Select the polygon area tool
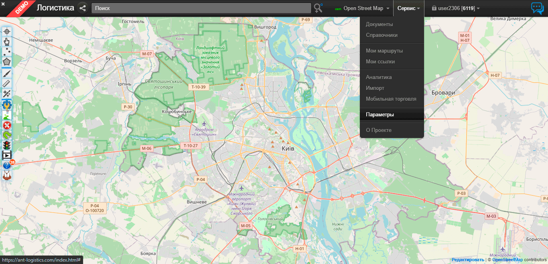This screenshot has width=548, height=264. tap(7, 62)
